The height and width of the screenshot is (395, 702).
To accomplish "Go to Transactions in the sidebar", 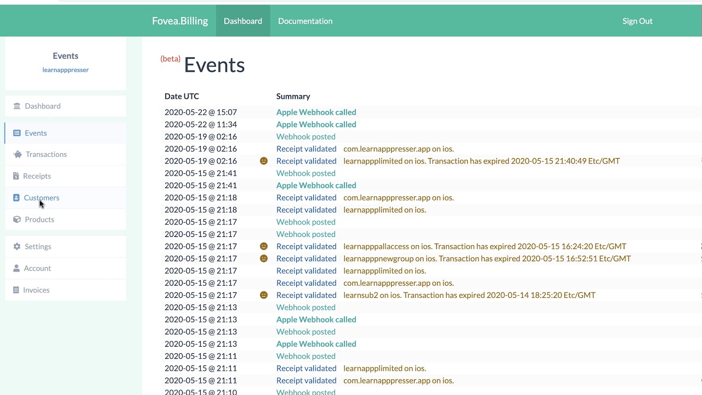I will [x=65, y=154].
